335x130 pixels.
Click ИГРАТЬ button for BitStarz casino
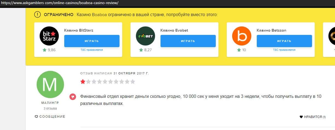92,41
